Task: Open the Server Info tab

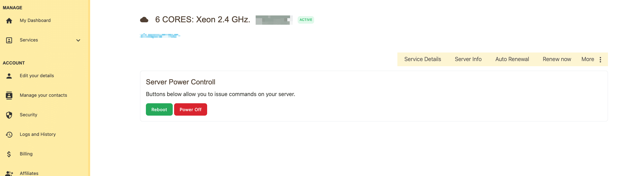Action: click(x=468, y=59)
